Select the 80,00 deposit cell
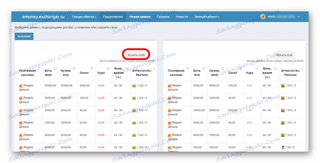 pos(232,135)
